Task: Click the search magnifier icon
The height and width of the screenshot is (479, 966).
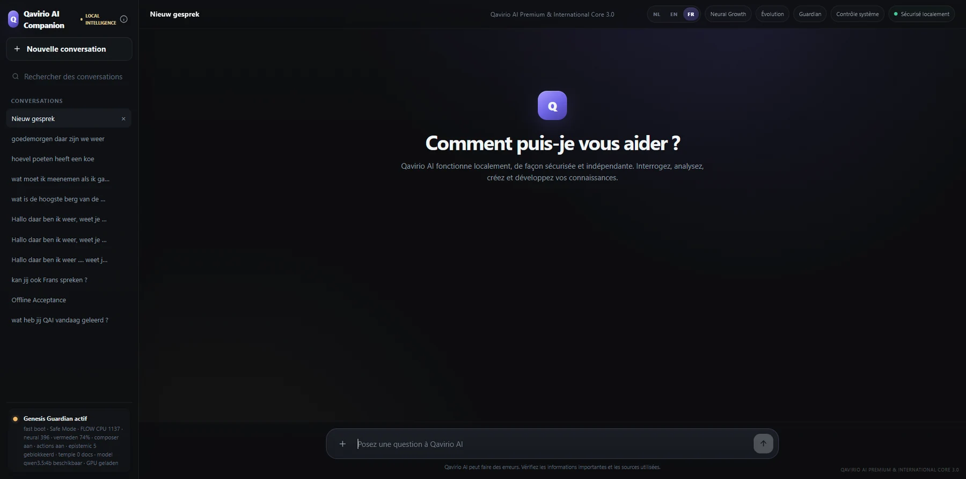Action: point(16,77)
